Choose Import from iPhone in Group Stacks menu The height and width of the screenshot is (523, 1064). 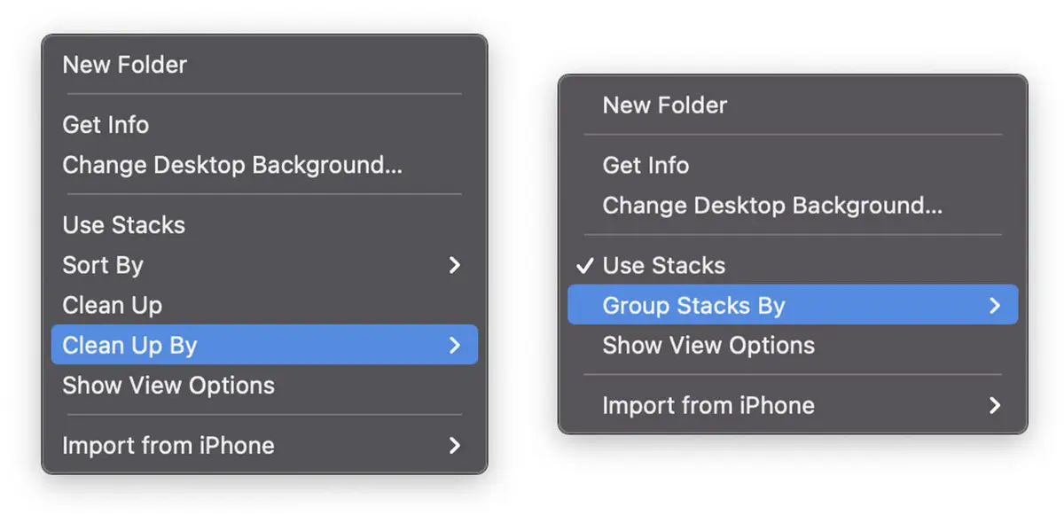pyautogui.click(x=708, y=406)
